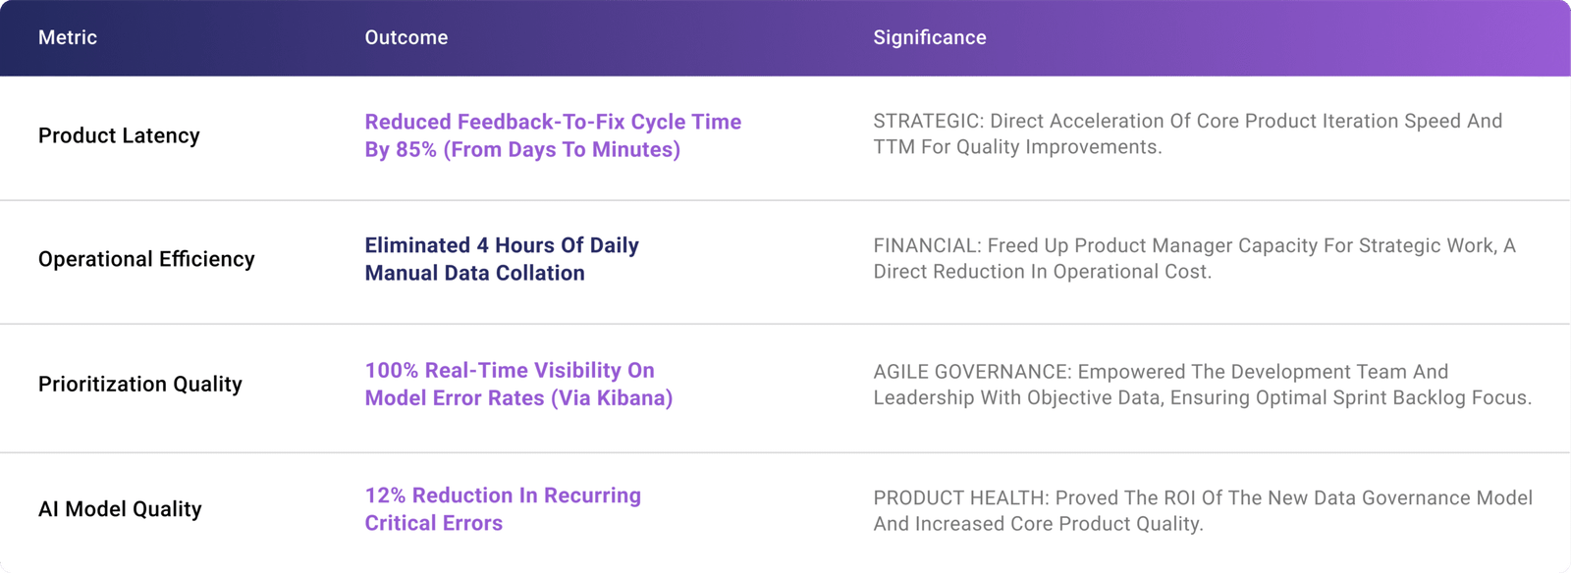Open the 12% Reduction In Recurring outcome

[503, 495]
